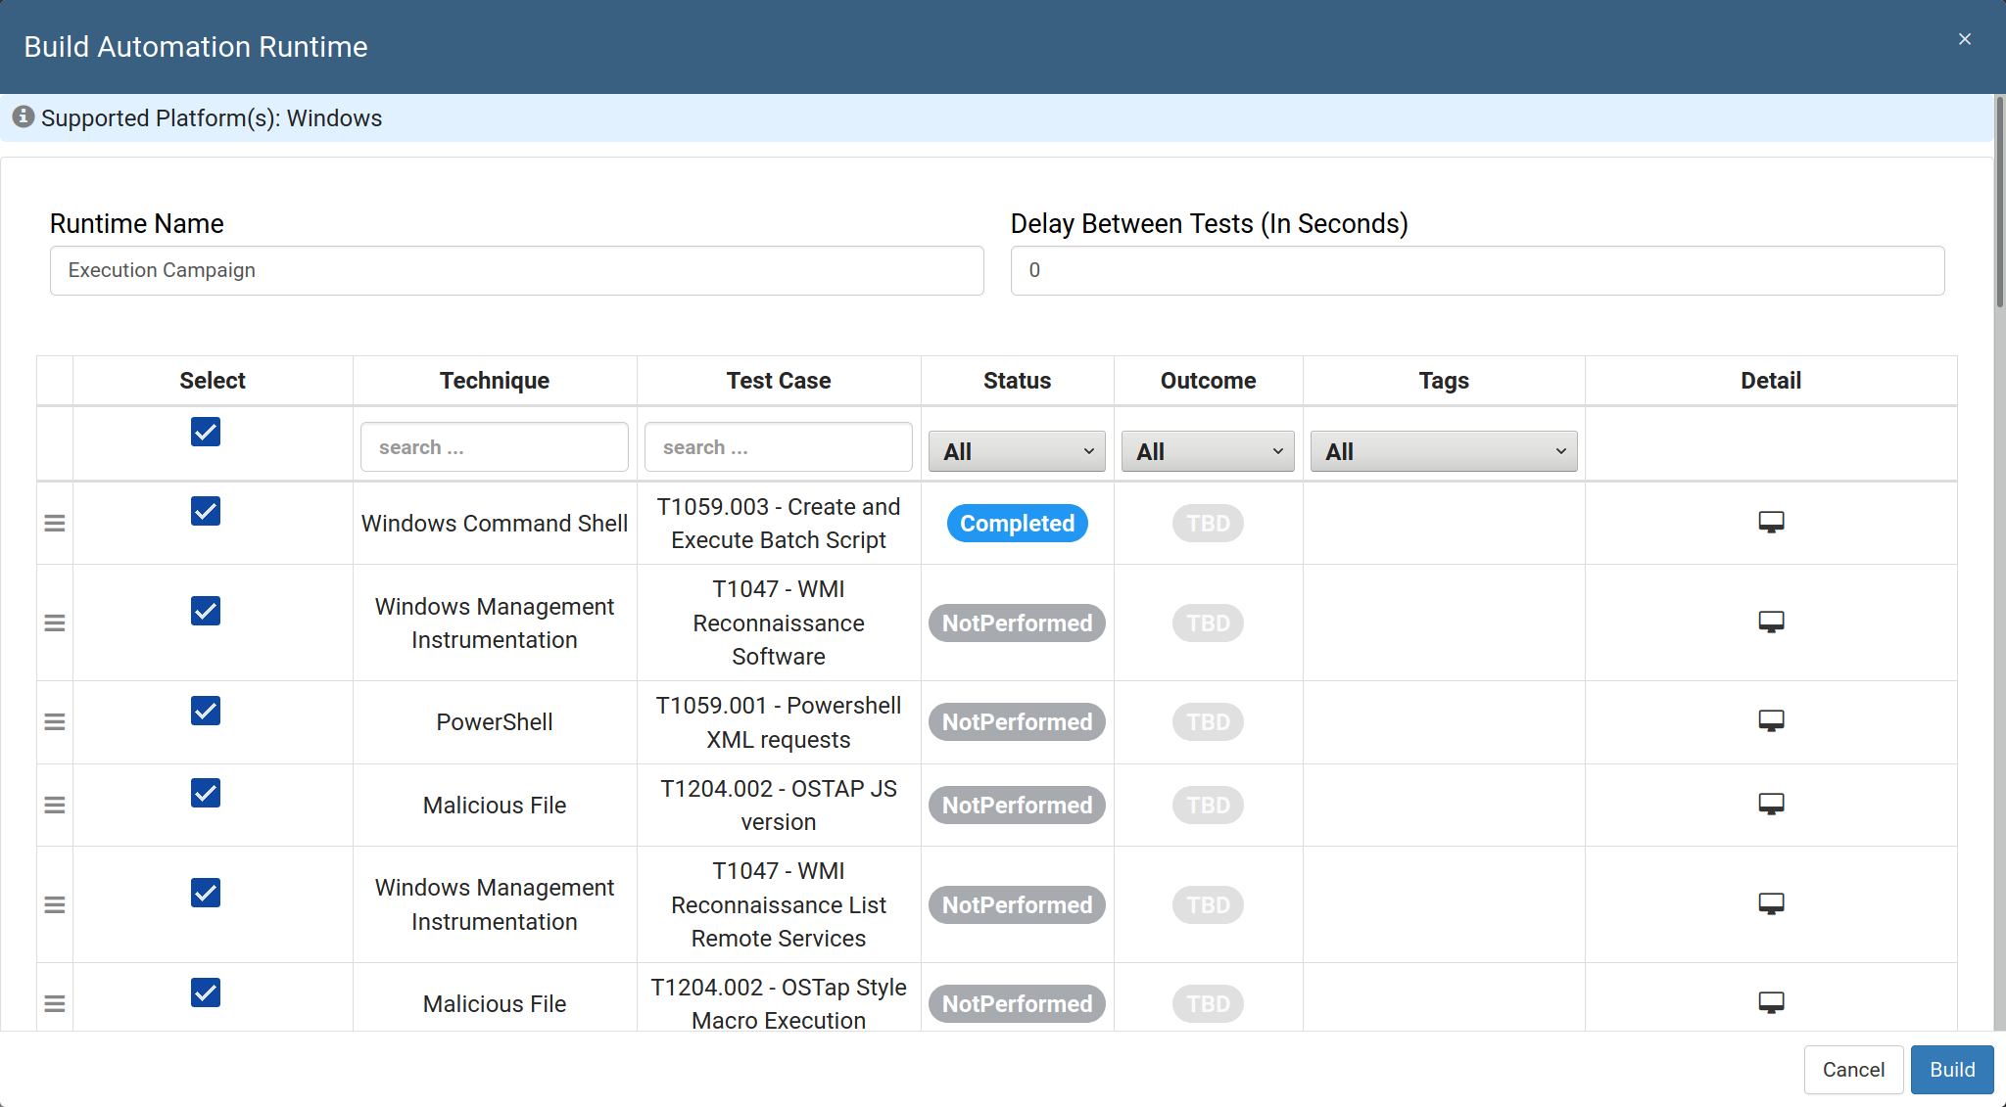The image size is (2006, 1107).
Task: Expand the Status filter dropdown
Action: click(x=1016, y=450)
